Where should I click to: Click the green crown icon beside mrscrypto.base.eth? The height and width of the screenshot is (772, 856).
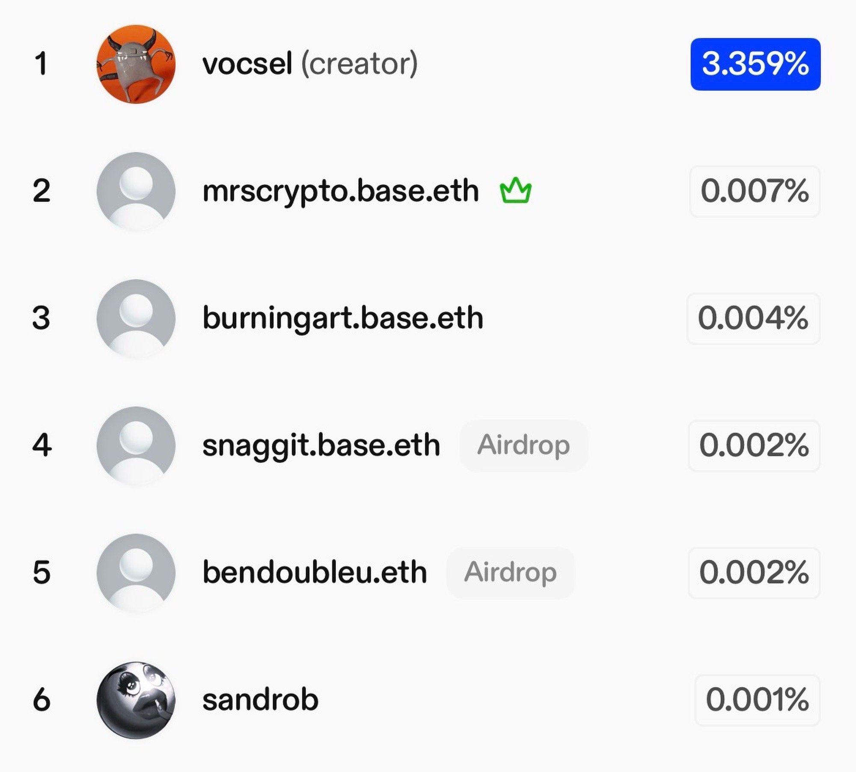(x=516, y=191)
